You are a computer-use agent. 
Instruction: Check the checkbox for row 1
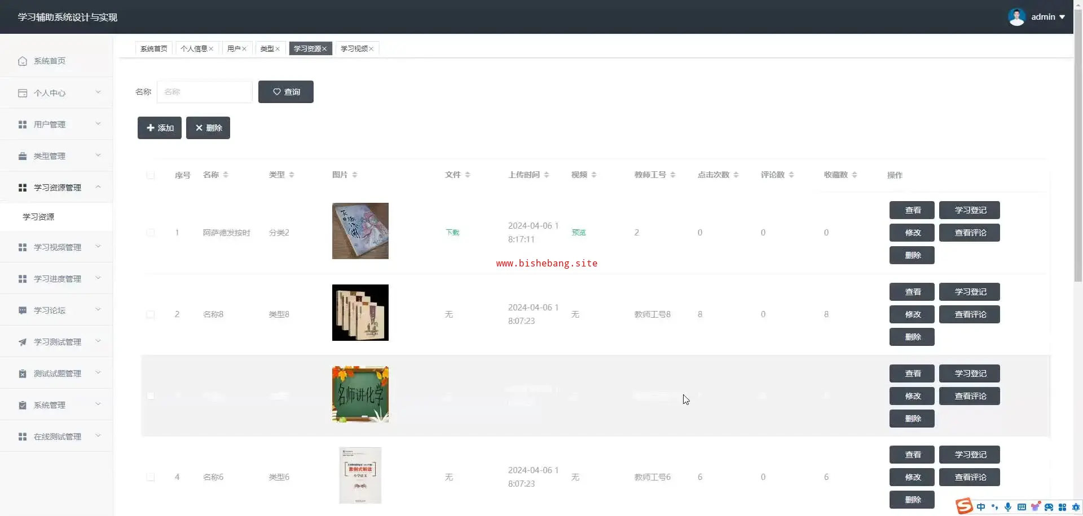151,233
